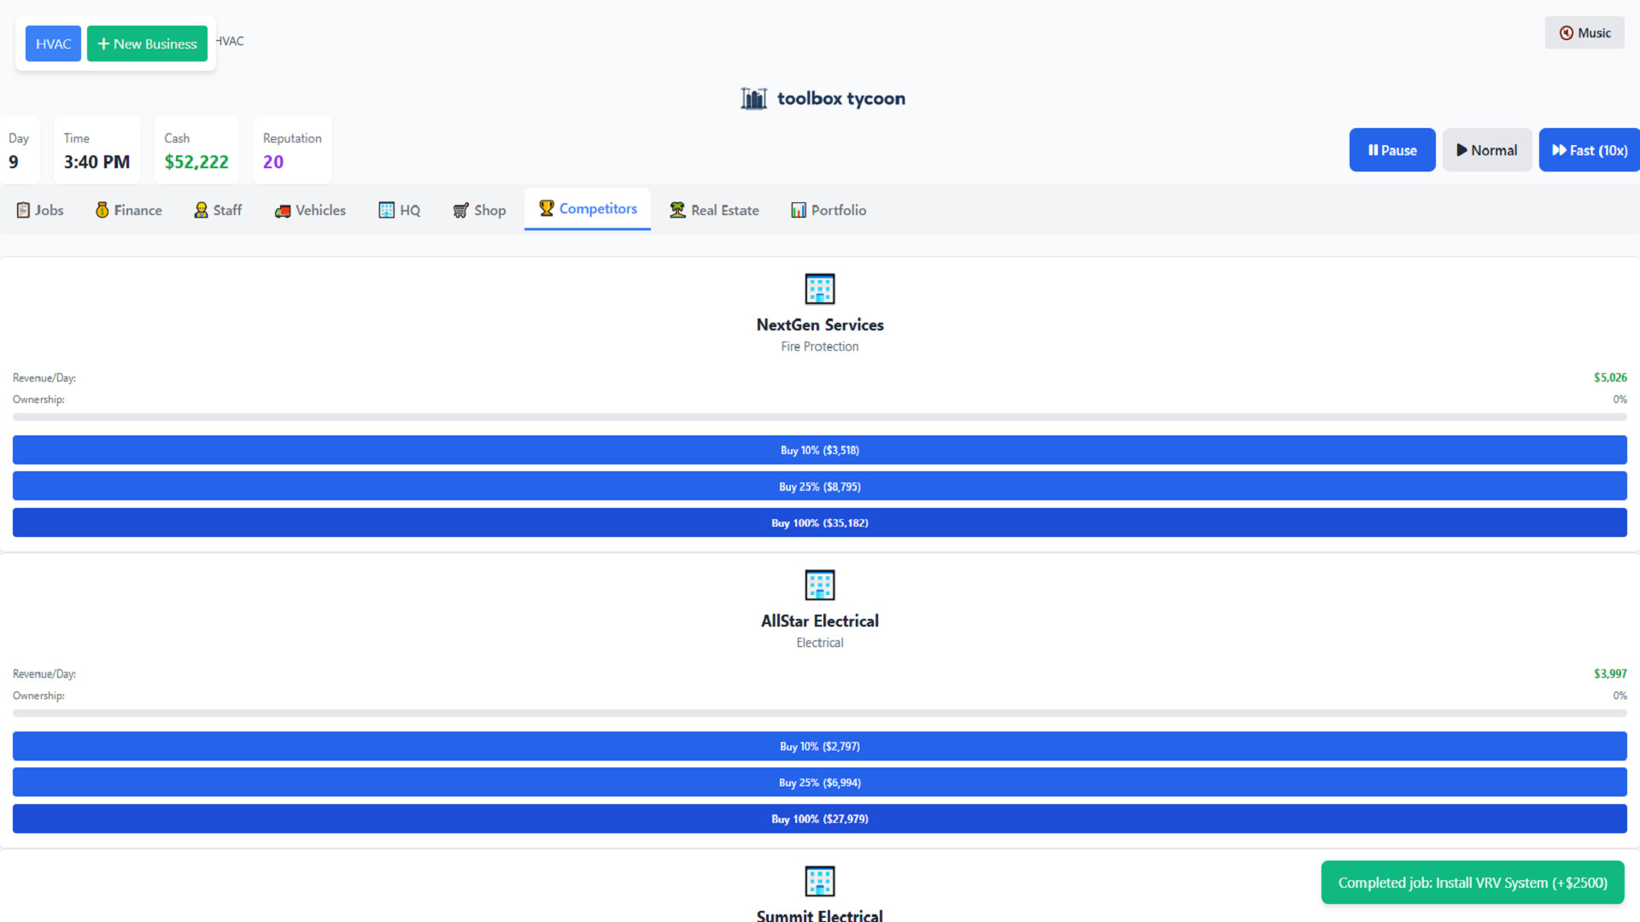Buy 100% of AllStar Electrical
1640x922 pixels.
pyautogui.click(x=820, y=818)
